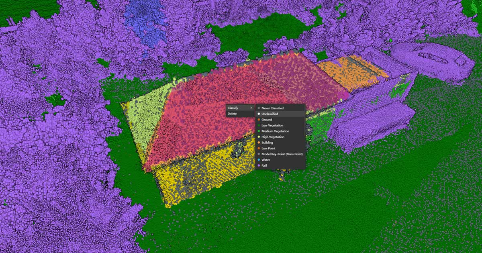
Task: Click the white Unclassified color dot
Action: 259,114
